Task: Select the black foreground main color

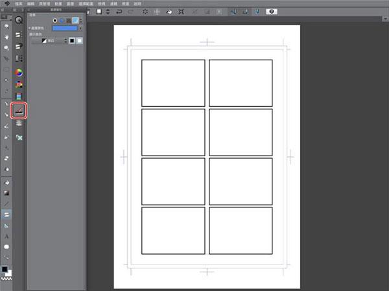Action: pos(5,269)
